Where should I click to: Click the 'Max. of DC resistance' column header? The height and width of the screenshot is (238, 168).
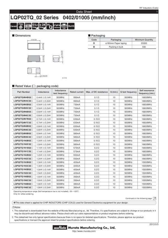[x=97, y=92]
